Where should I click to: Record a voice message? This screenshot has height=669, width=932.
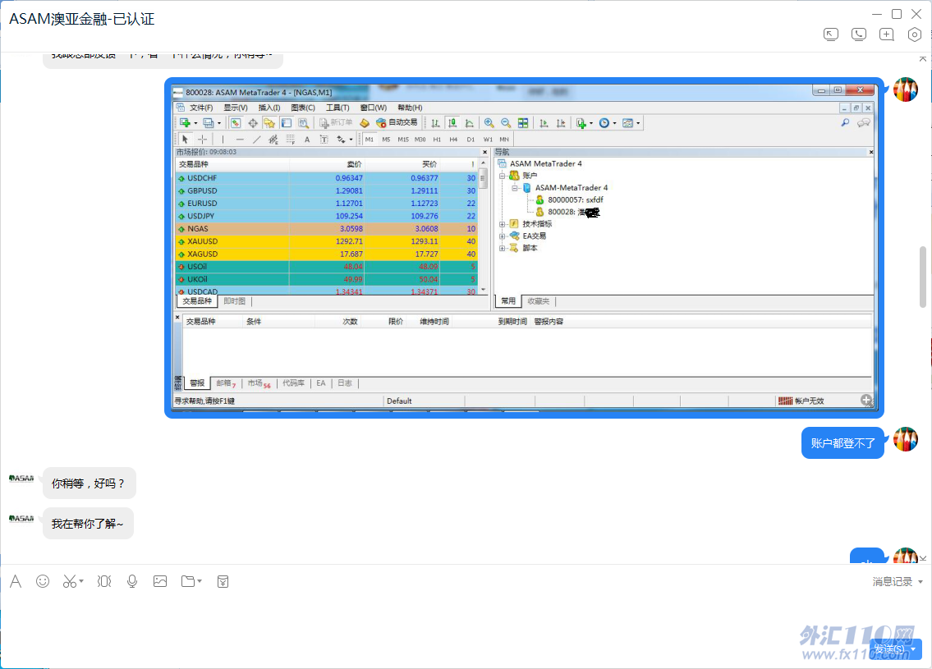pyautogui.click(x=132, y=581)
